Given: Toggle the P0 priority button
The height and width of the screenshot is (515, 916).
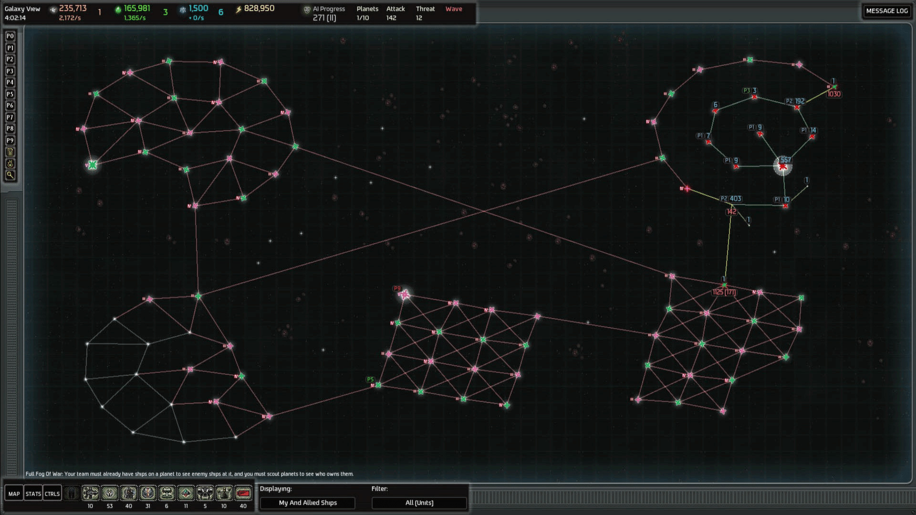Looking at the screenshot, I should [x=10, y=36].
